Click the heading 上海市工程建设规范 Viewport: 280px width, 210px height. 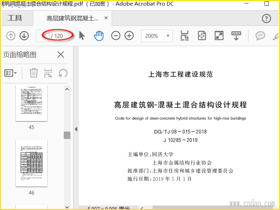point(180,74)
